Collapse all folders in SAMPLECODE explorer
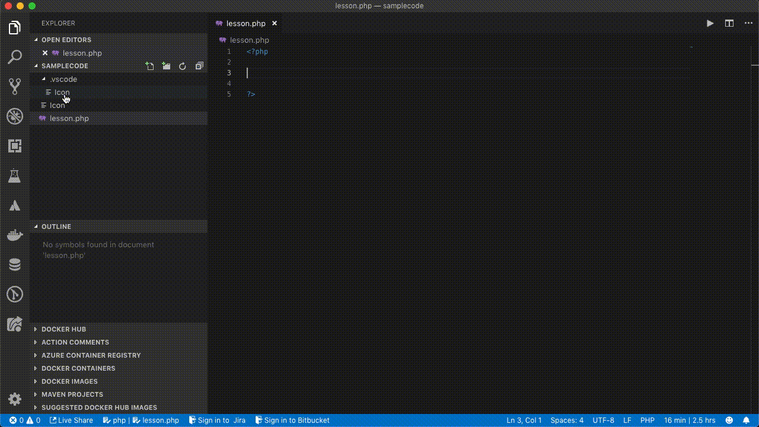The height and width of the screenshot is (427, 759). click(x=199, y=66)
